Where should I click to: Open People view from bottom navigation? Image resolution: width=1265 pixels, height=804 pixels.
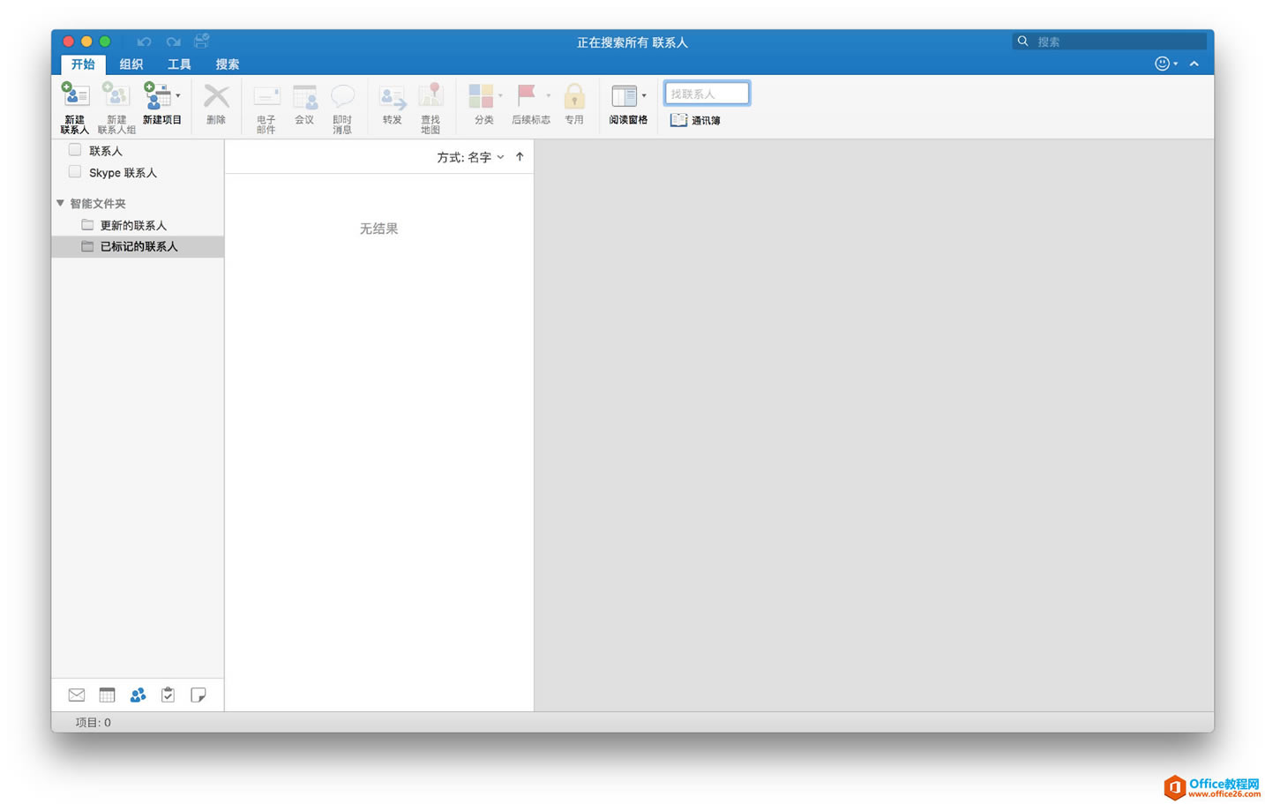[138, 695]
